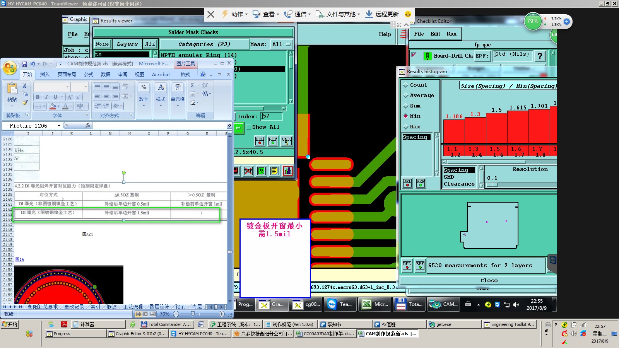Close the TeamViewer toolbar with the X icon
Screen dimensions: 619x348
point(211,14)
